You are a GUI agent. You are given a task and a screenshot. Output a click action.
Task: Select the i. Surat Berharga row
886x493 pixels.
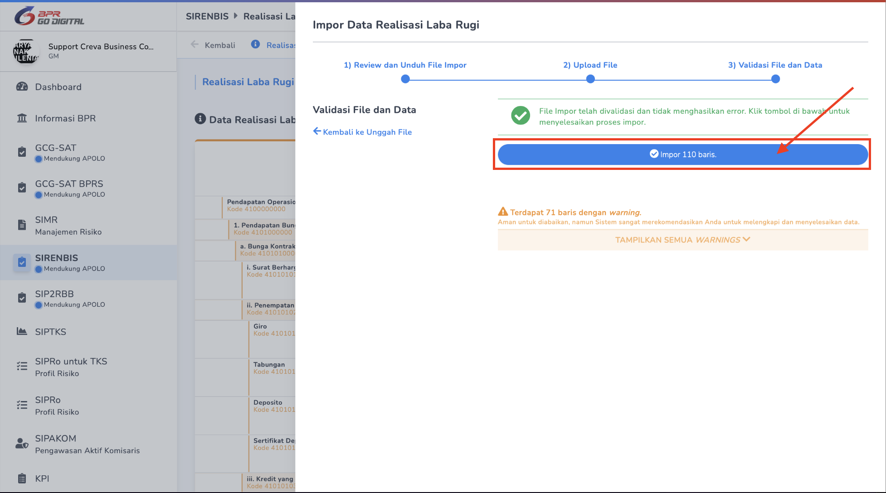[245, 280]
